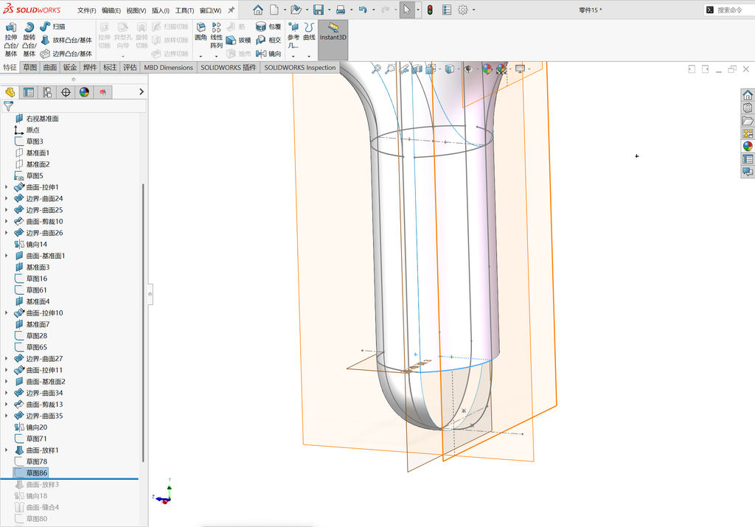Choose the 放样凸台/基体 loft tool
Screen dimensions: 755x527
[x=66, y=40]
